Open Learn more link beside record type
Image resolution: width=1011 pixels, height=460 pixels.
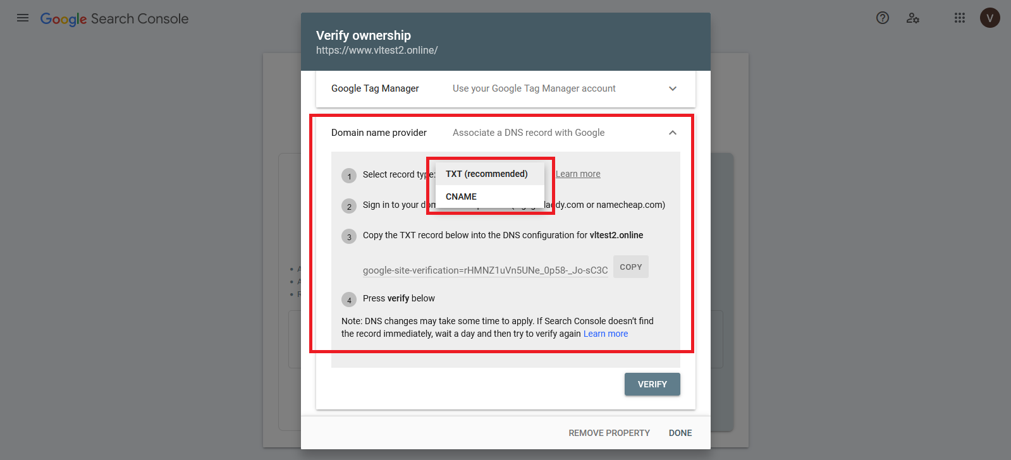578,174
